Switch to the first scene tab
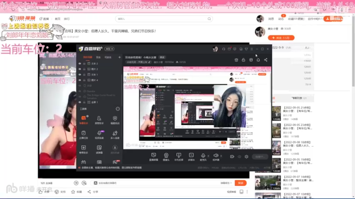 point(87,57)
